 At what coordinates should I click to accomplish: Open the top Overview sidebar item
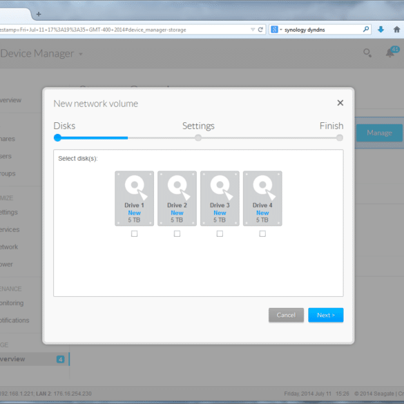coord(10,100)
